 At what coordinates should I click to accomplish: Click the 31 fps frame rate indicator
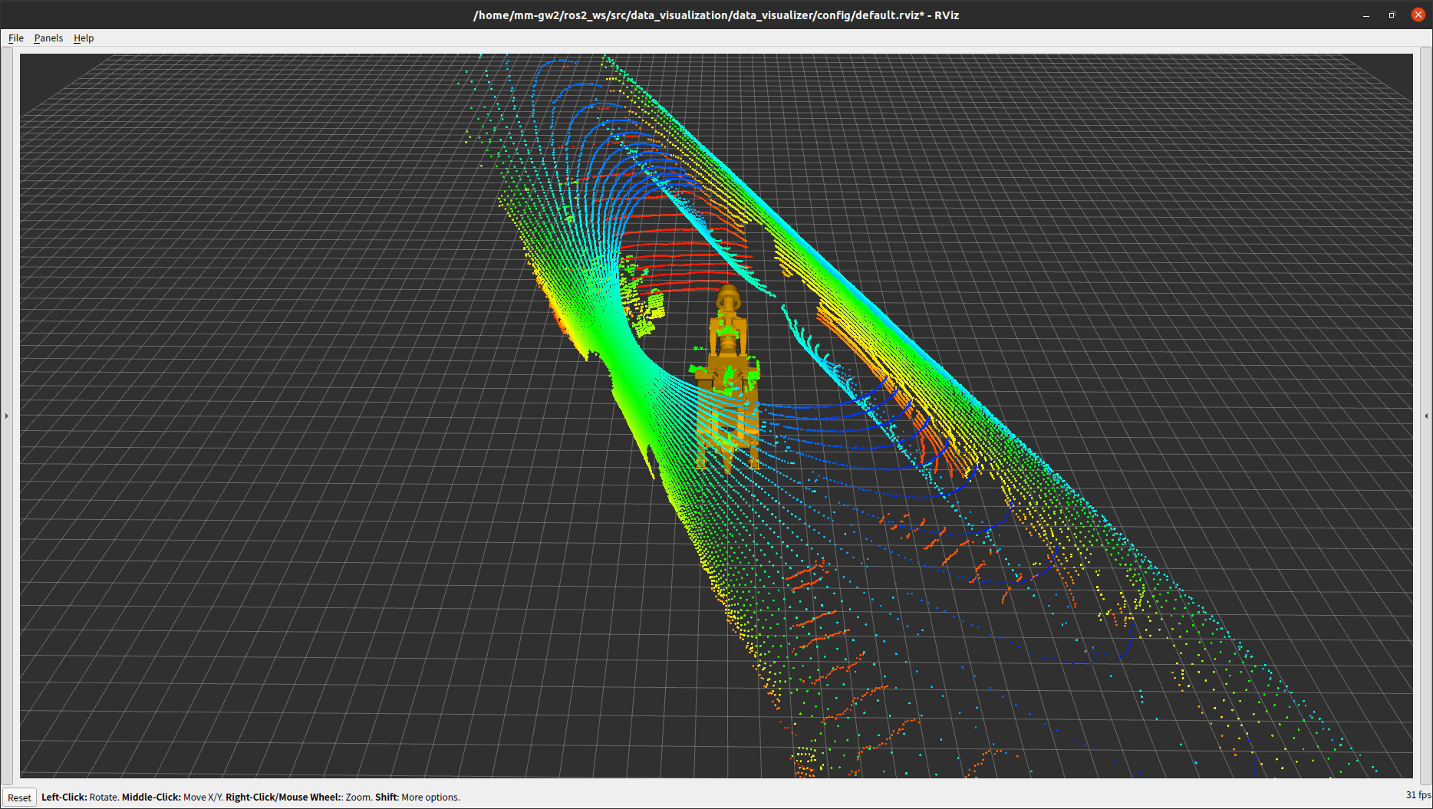pos(1418,794)
